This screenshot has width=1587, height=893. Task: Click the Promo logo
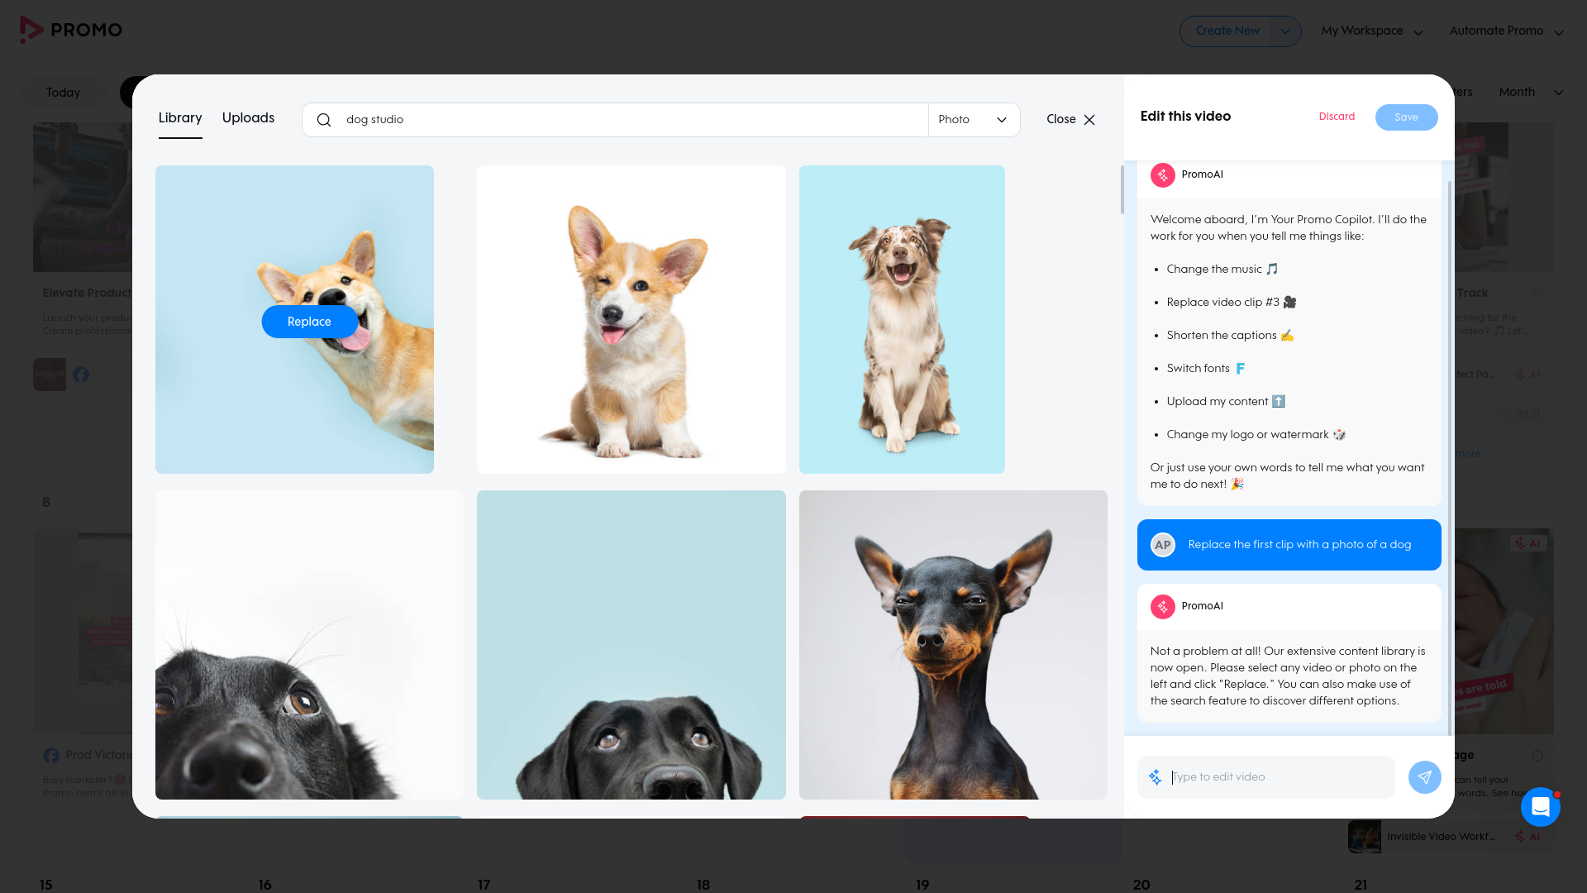(71, 30)
